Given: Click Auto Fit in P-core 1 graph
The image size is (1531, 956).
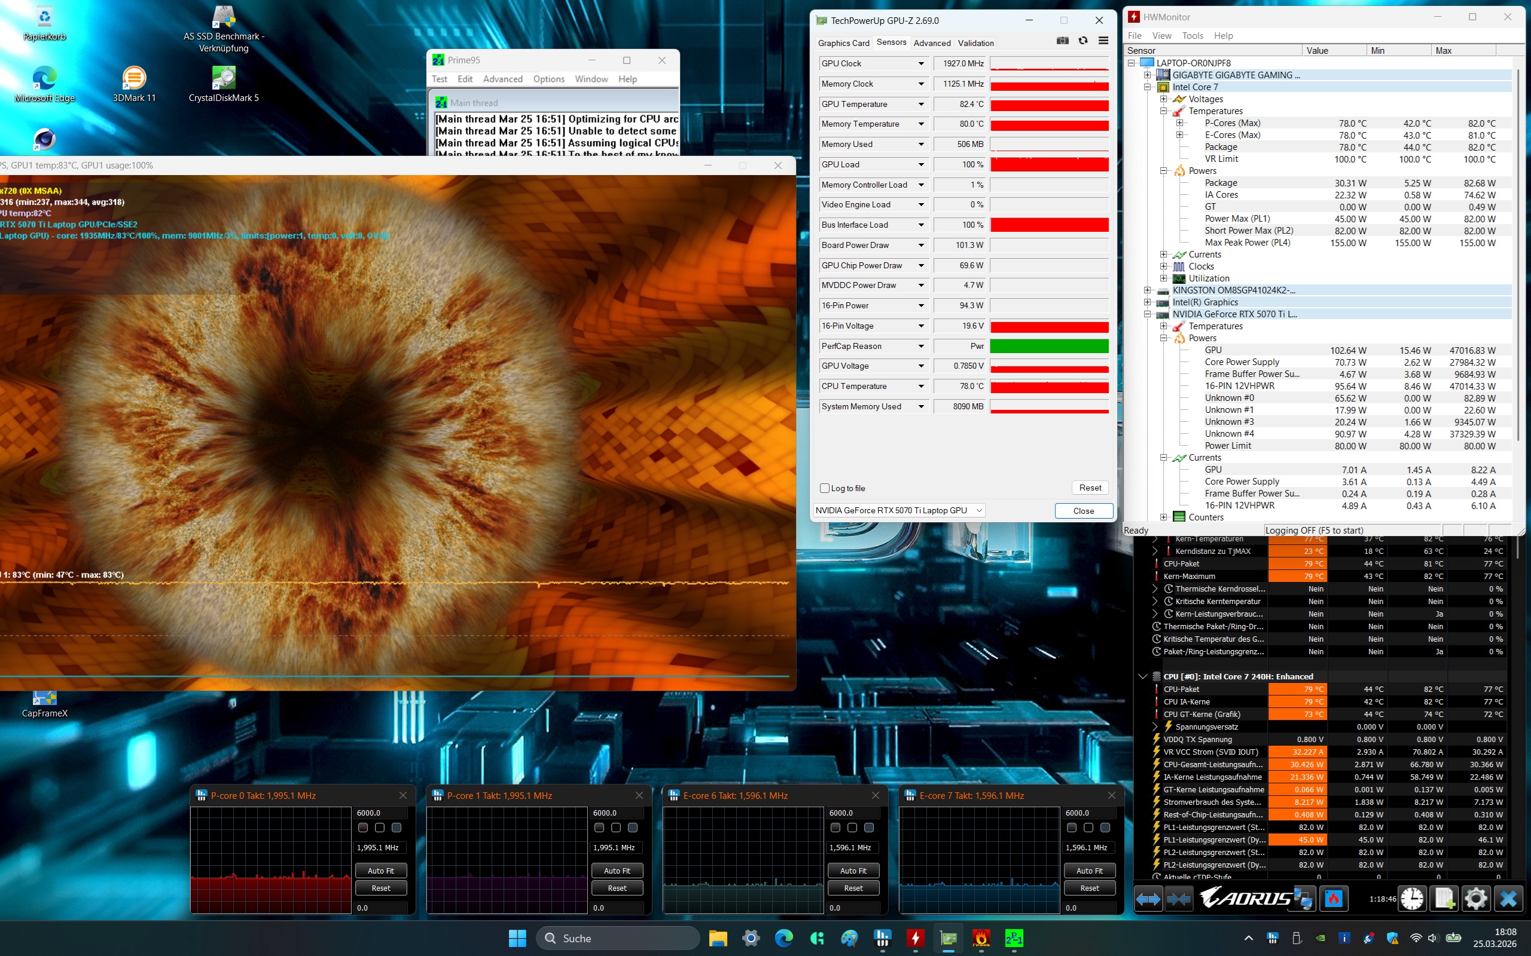Looking at the screenshot, I should point(617,871).
